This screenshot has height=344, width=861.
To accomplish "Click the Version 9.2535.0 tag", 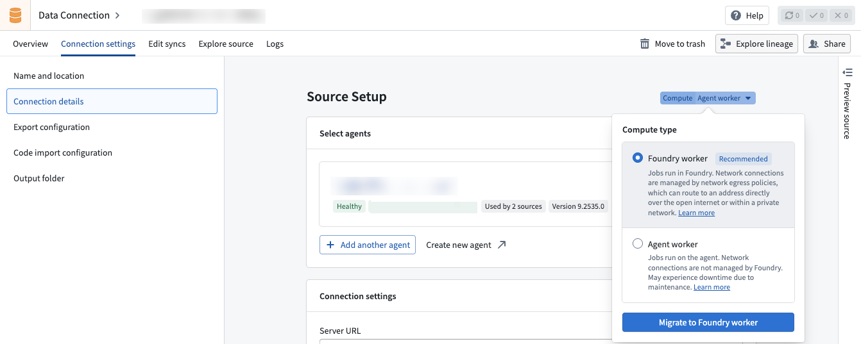I will point(578,206).
